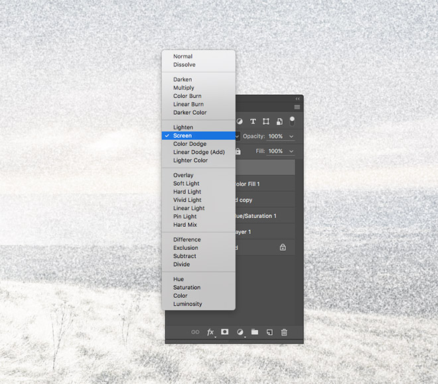The width and height of the screenshot is (438, 384).
Task: Create new fill or adjustment layer
Action: tap(240, 332)
